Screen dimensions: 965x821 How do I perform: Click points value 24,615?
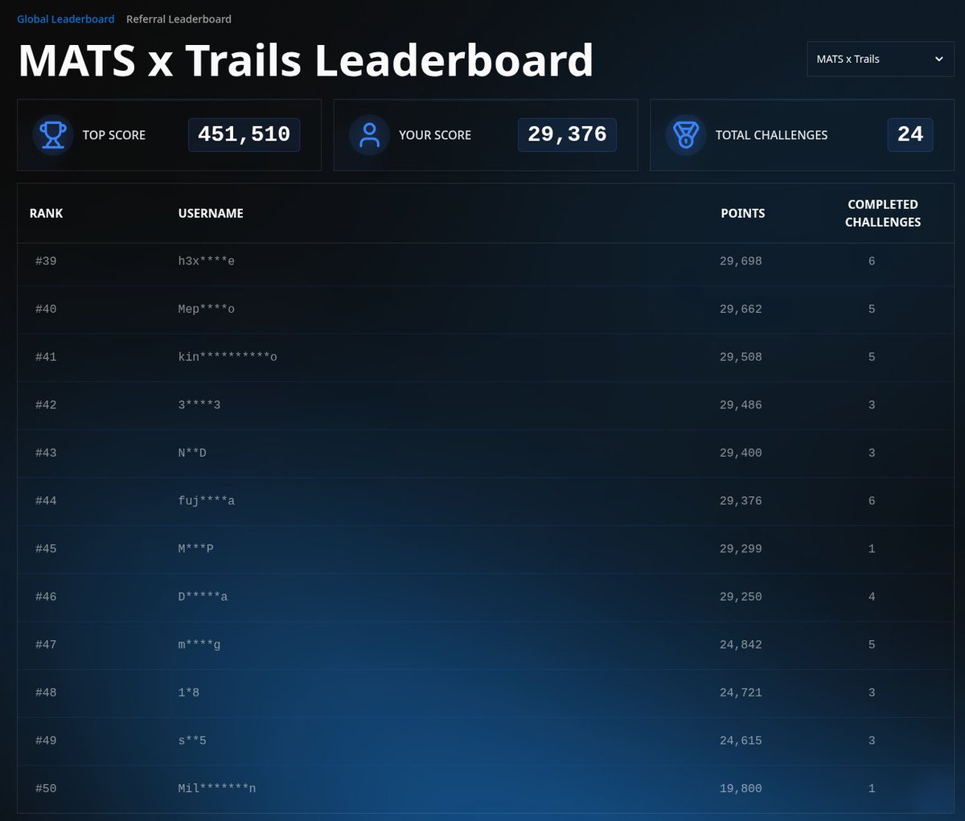741,741
